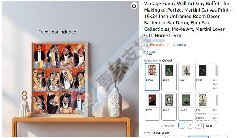
Task: Click the share icon on product image
Action: [x=134, y=6]
